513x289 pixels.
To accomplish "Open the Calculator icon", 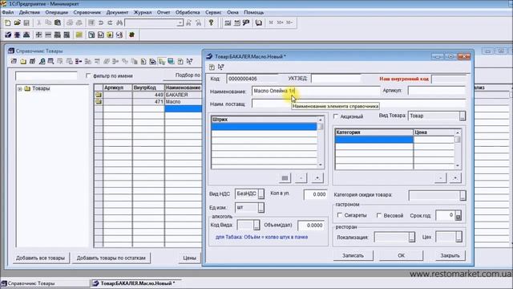I will click(228, 22).
